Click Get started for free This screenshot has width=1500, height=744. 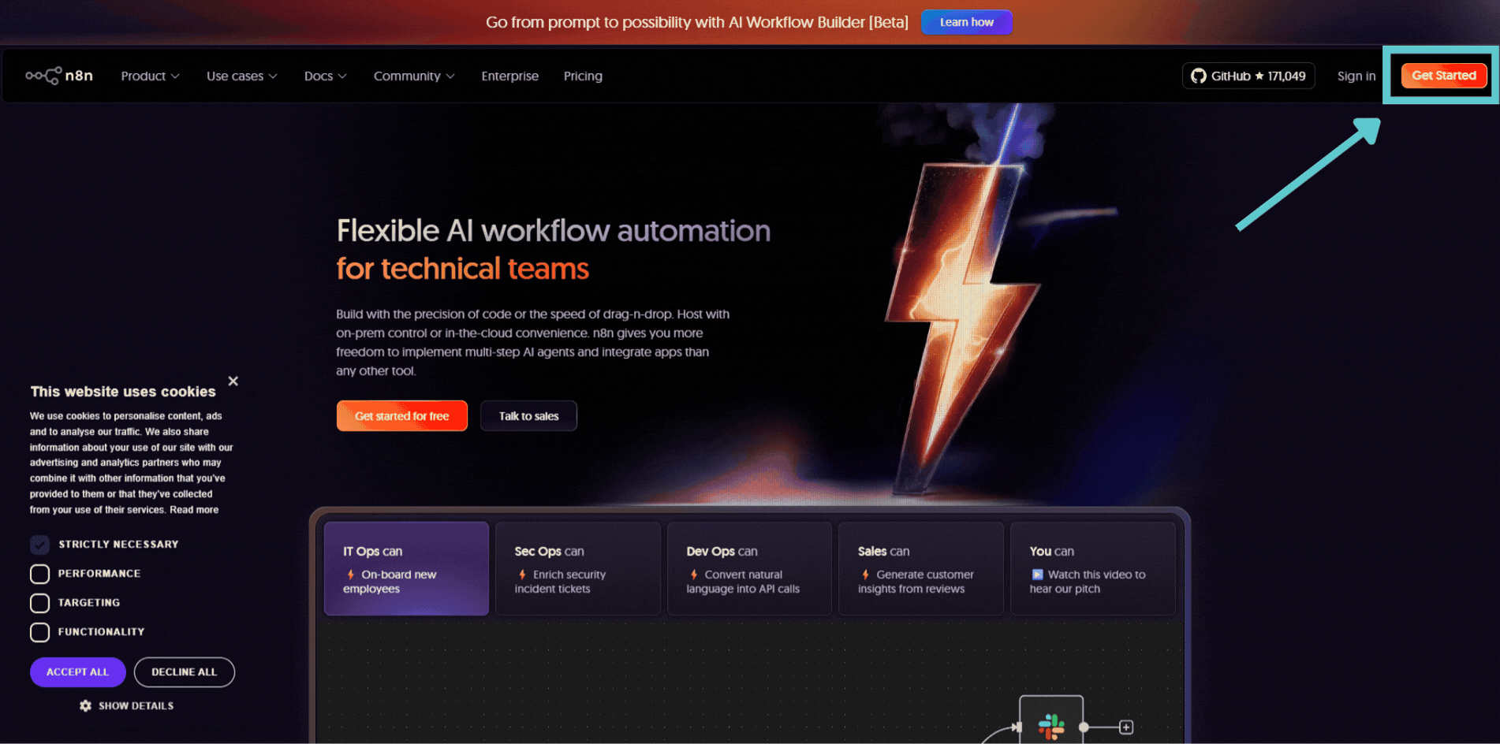tap(402, 416)
